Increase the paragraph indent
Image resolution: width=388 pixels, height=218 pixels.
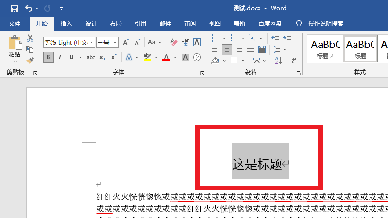click(x=286, y=38)
